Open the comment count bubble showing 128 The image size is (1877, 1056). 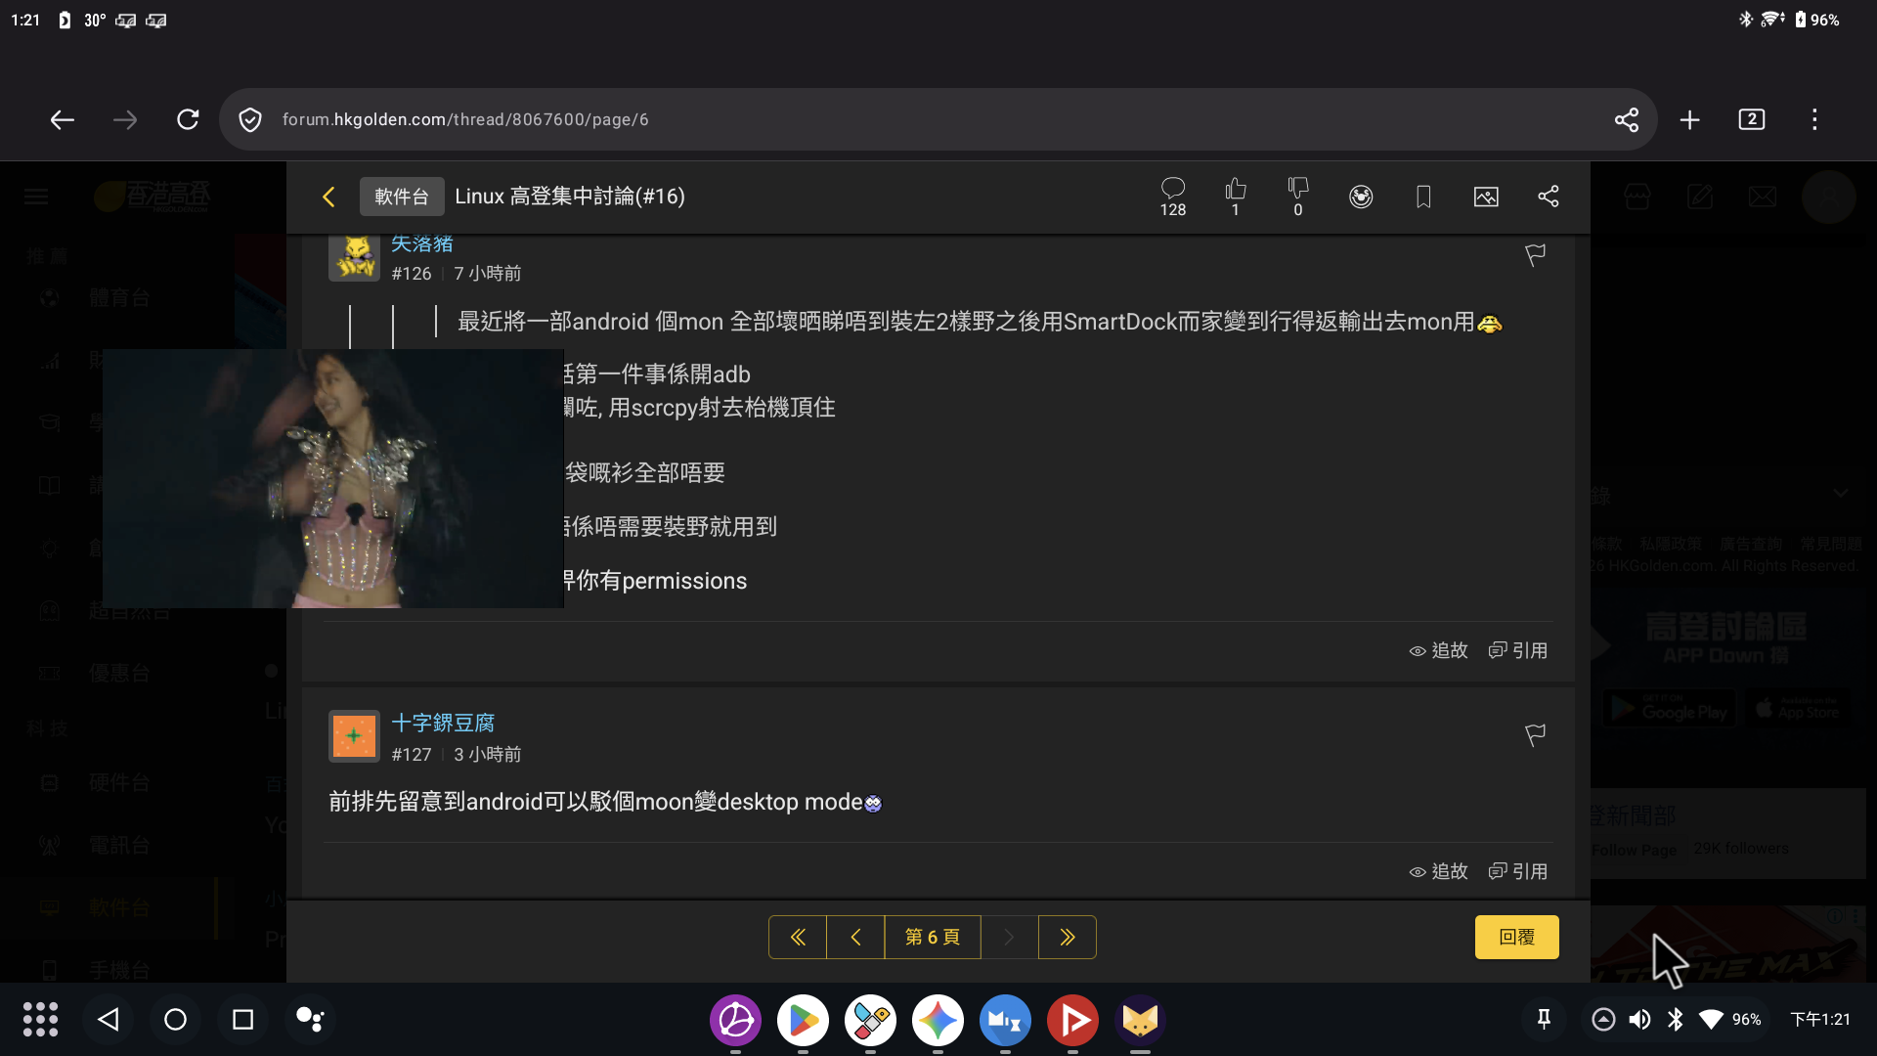tap(1173, 196)
